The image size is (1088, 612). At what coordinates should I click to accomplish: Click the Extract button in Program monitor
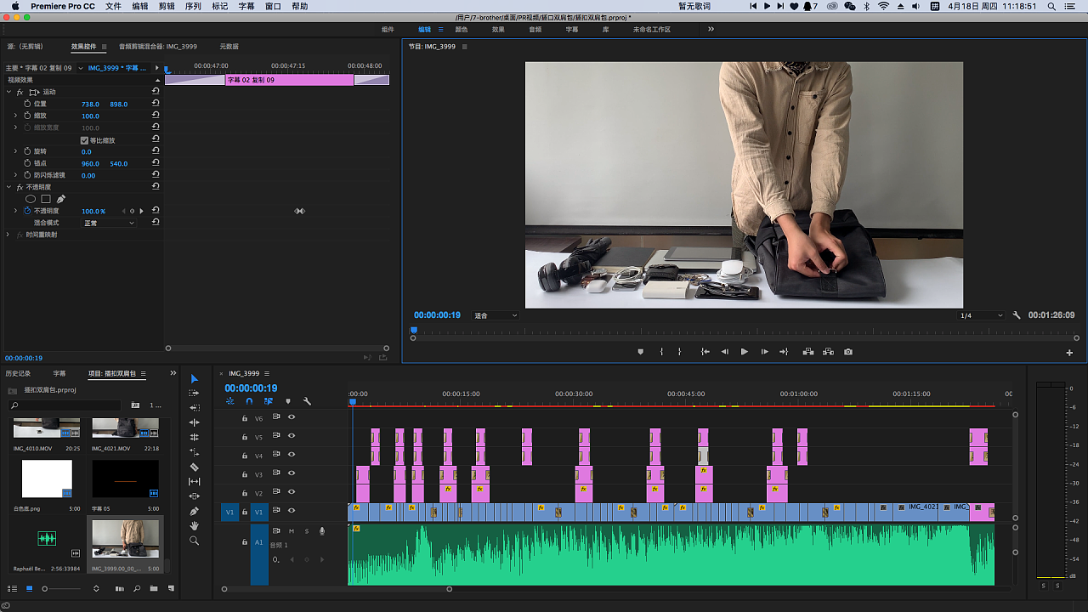828,352
